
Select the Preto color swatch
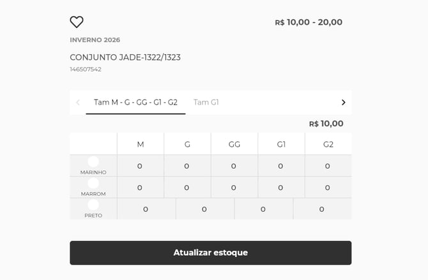(x=93, y=205)
